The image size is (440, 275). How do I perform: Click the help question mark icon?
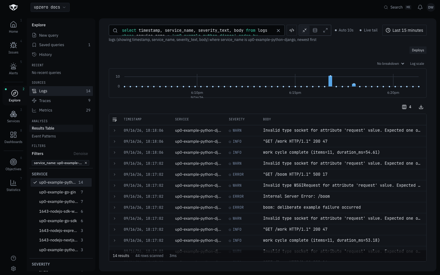pos(13,258)
